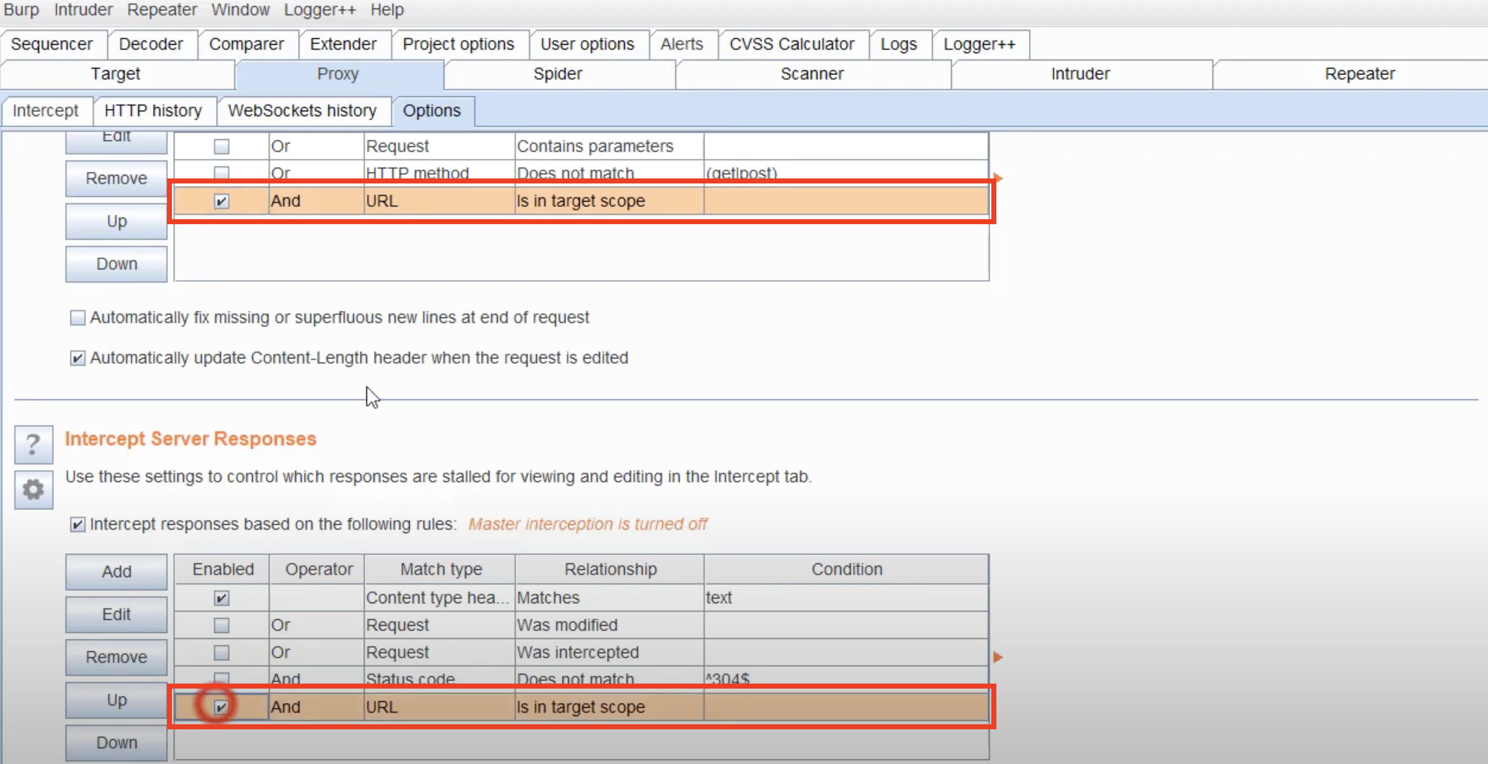Viewport: 1488px width, 764px height.
Task: Toggle 'Intercept responses based on following rules'
Action: 77,524
